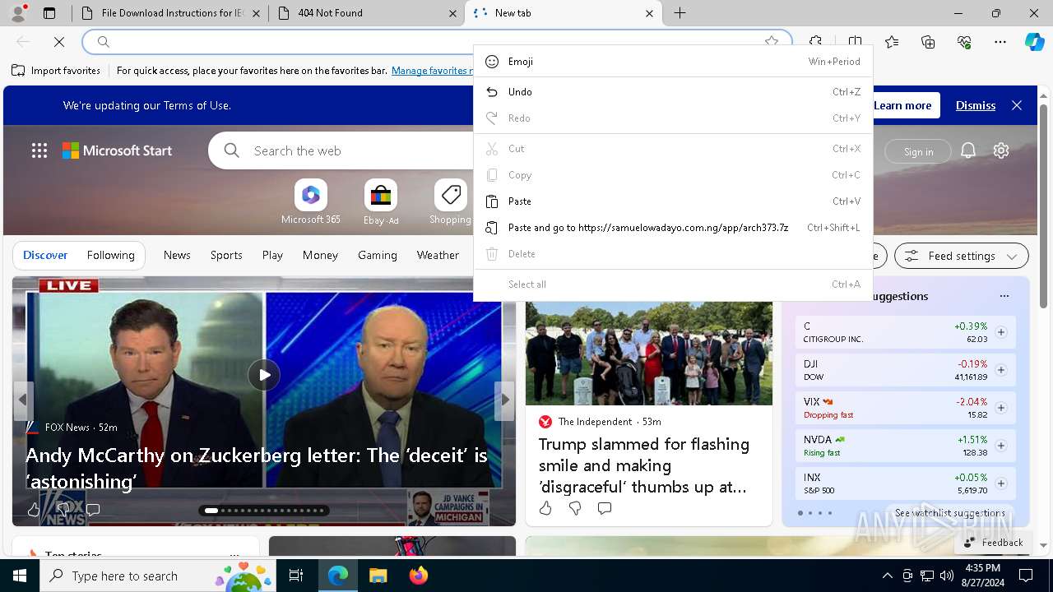This screenshot has height=592, width=1053.
Task: Focus the Search the web field
Action: tap(342, 151)
